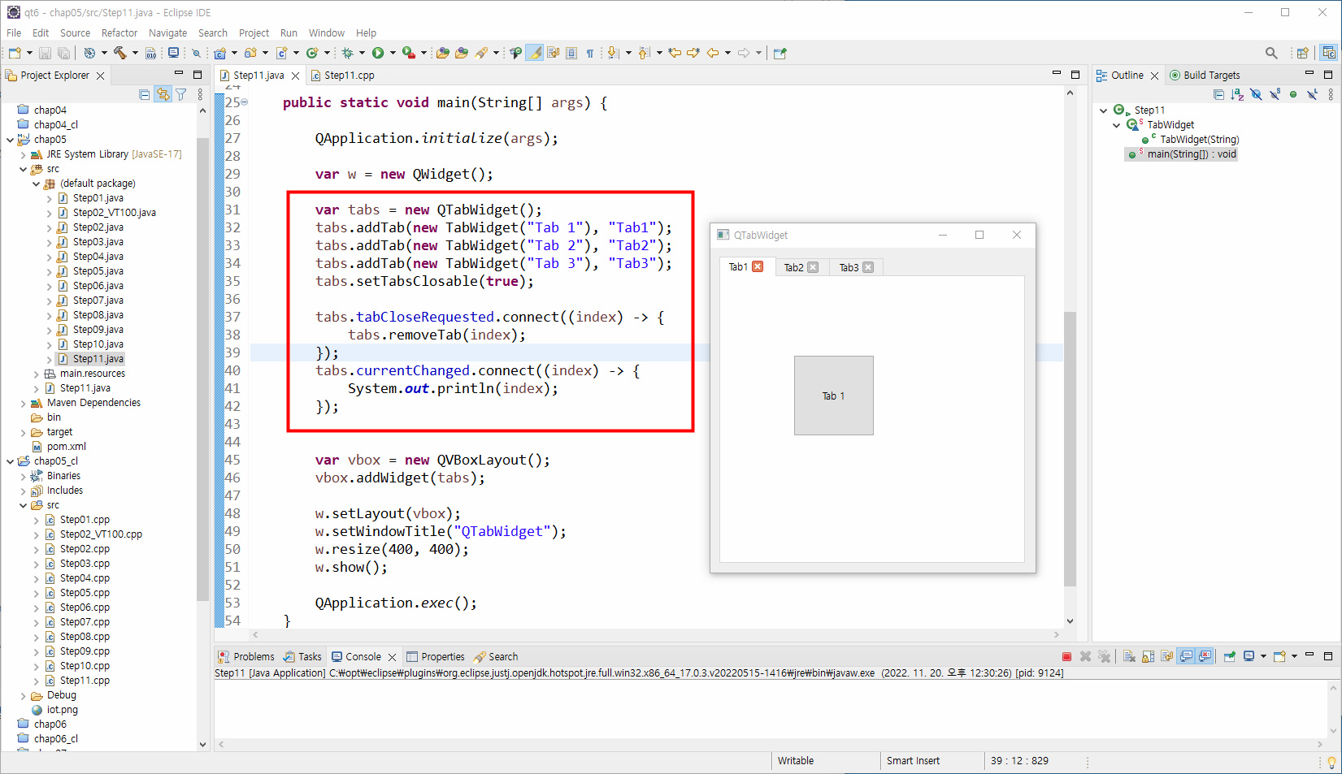This screenshot has height=774, width=1342.
Task: Open the Refactor menu
Action: (x=119, y=32)
